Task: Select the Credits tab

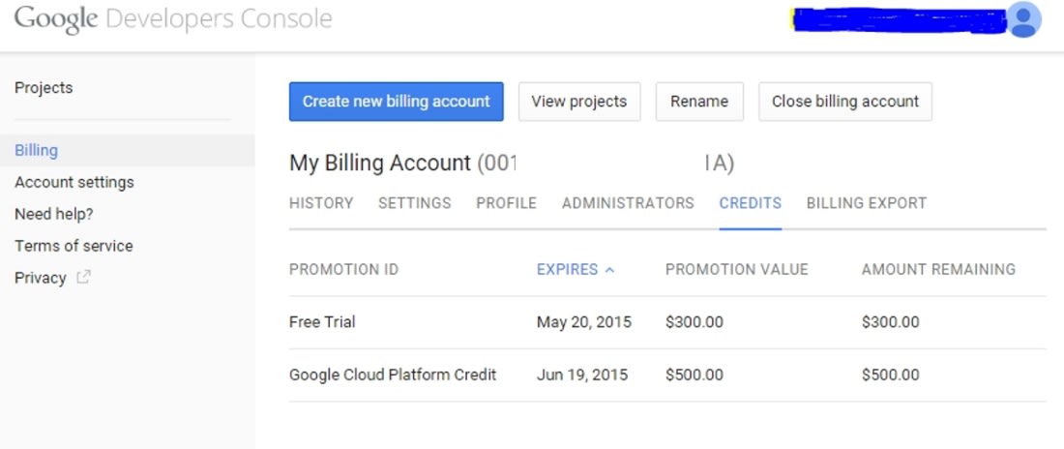Action: (750, 203)
